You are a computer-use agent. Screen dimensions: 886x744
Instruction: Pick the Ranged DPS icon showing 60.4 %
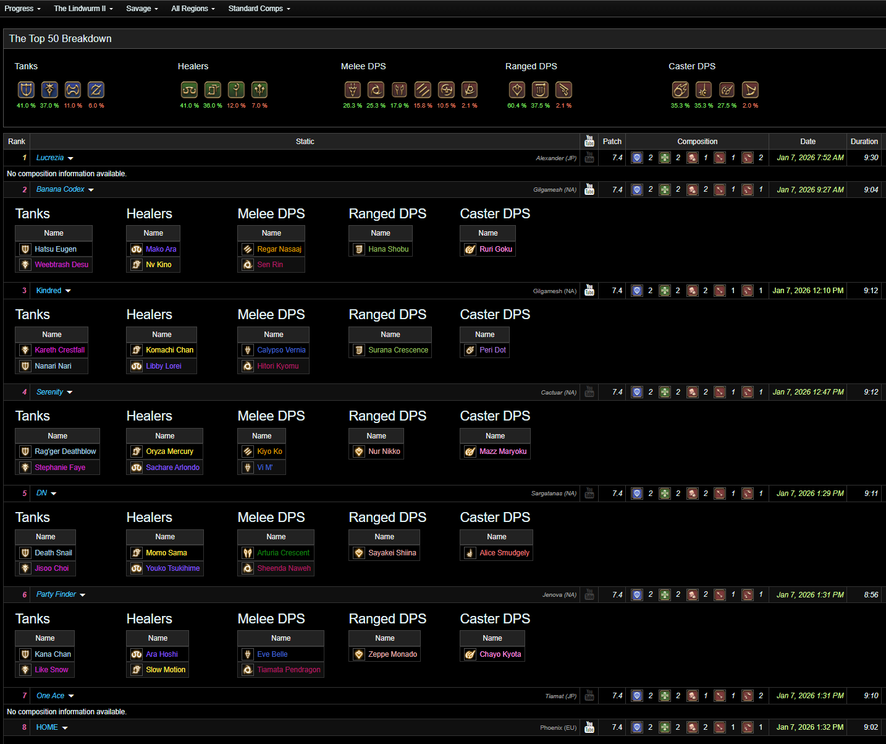coord(517,90)
